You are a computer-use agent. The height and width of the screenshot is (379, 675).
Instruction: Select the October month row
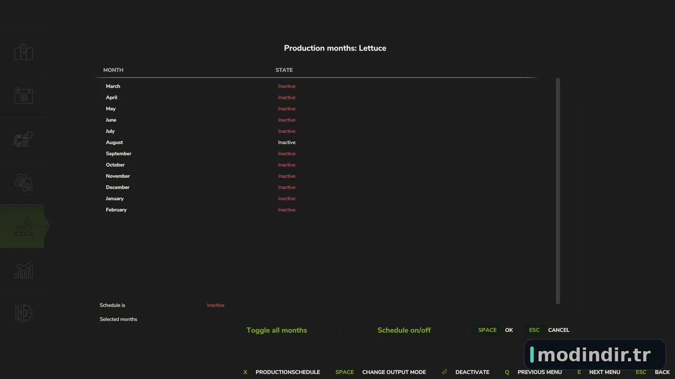pos(316,165)
